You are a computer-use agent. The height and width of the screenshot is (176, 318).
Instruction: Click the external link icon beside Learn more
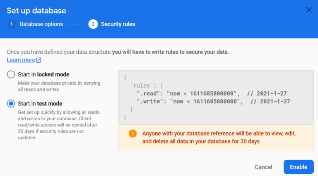point(39,60)
